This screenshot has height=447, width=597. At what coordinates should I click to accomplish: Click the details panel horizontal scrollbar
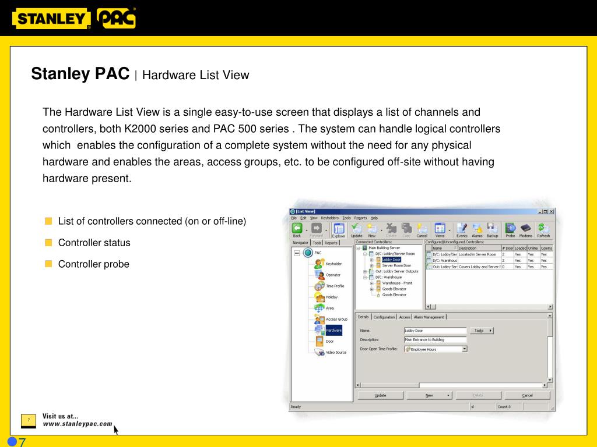[451, 385]
